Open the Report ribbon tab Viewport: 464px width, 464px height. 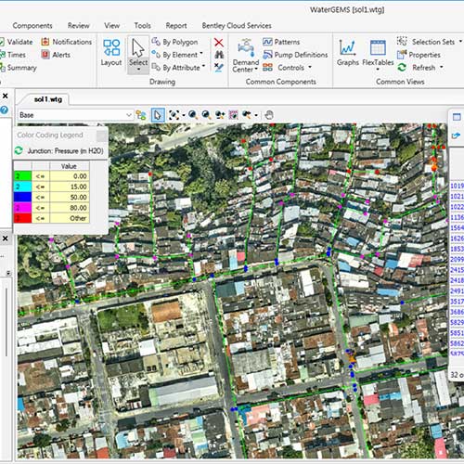click(176, 26)
